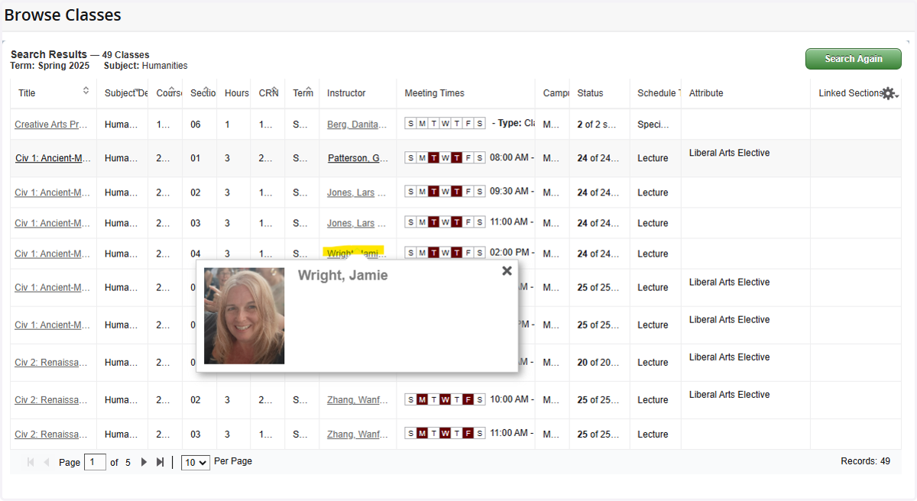Click the Meeting Times column header
917x501 pixels.
click(x=435, y=93)
